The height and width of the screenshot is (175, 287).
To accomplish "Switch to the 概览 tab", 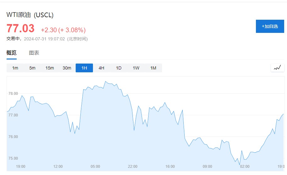I will coord(12,53).
